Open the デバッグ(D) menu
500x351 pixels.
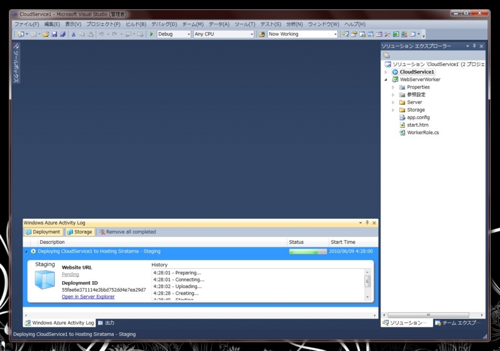point(164,24)
